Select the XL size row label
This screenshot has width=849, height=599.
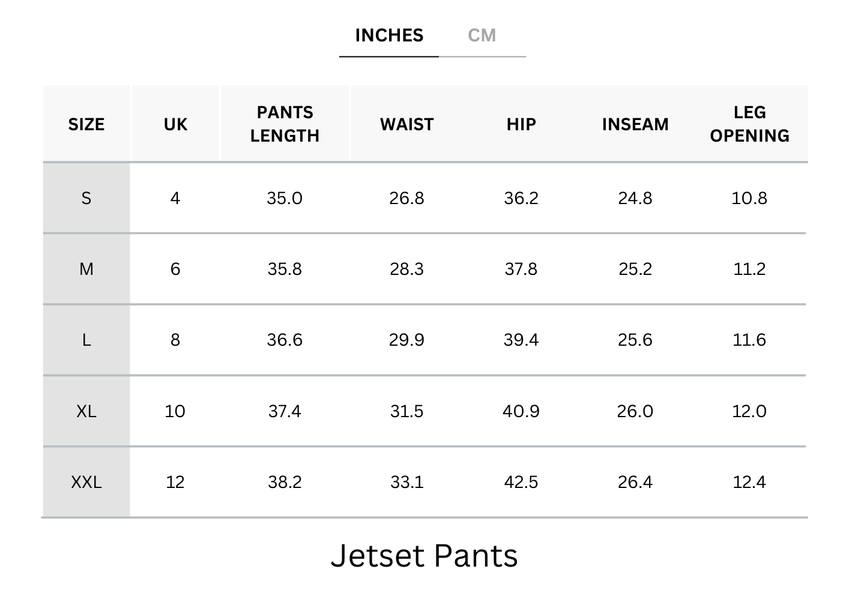click(x=86, y=411)
